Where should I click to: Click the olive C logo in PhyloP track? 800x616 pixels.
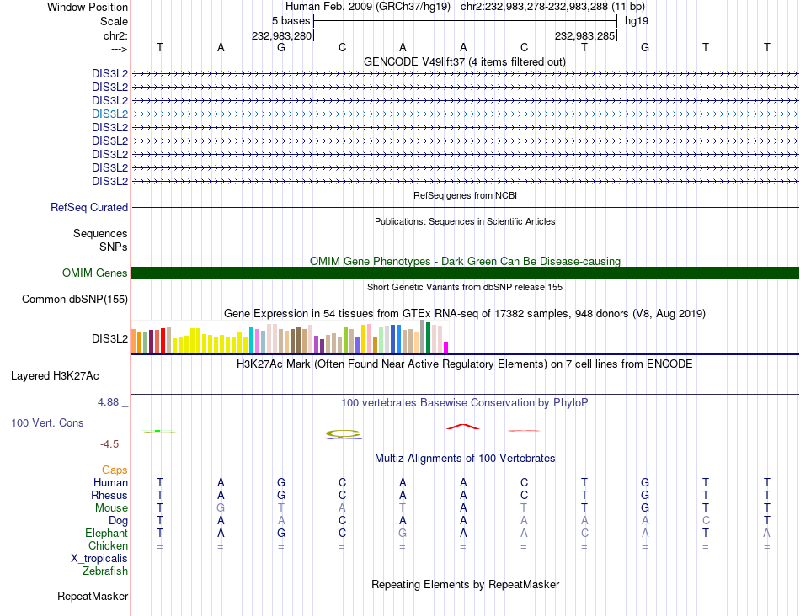pyautogui.click(x=344, y=434)
